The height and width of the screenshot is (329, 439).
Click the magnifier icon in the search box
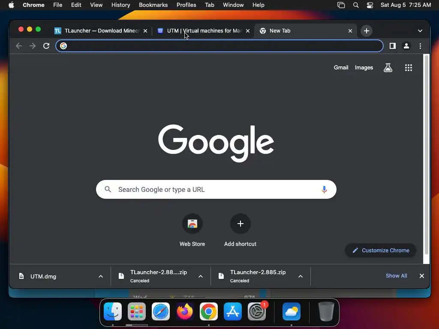tap(108, 189)
